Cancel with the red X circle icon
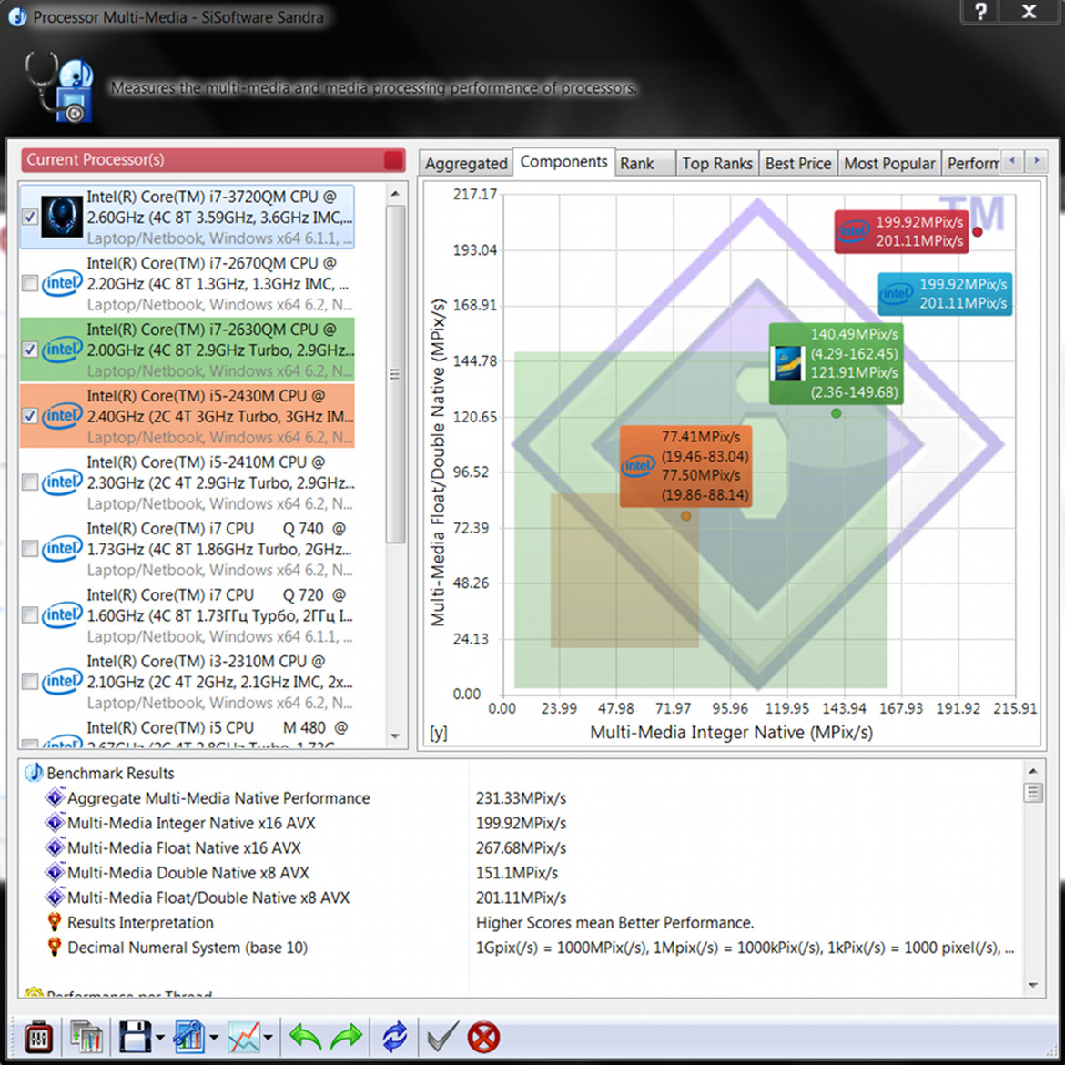Screen dimensions: 1065x1065 click(x=483, y=1037)
